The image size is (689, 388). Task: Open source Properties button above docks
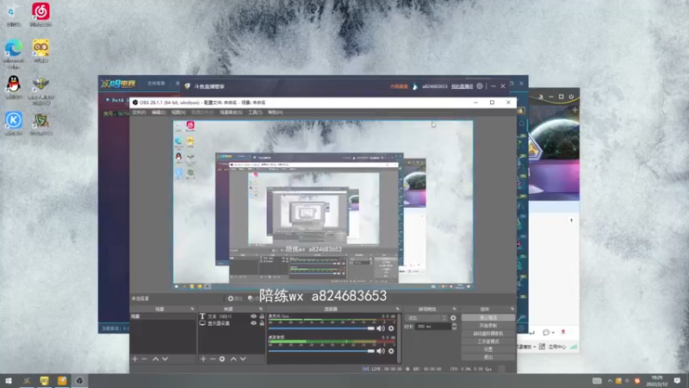[235, 298]
